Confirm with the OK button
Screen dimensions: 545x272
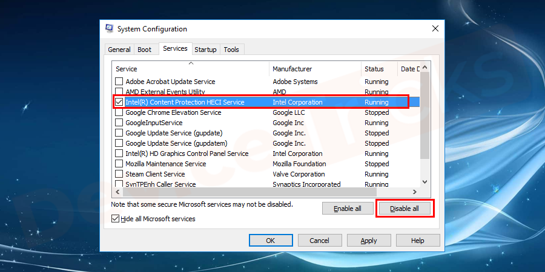(271, 241)
